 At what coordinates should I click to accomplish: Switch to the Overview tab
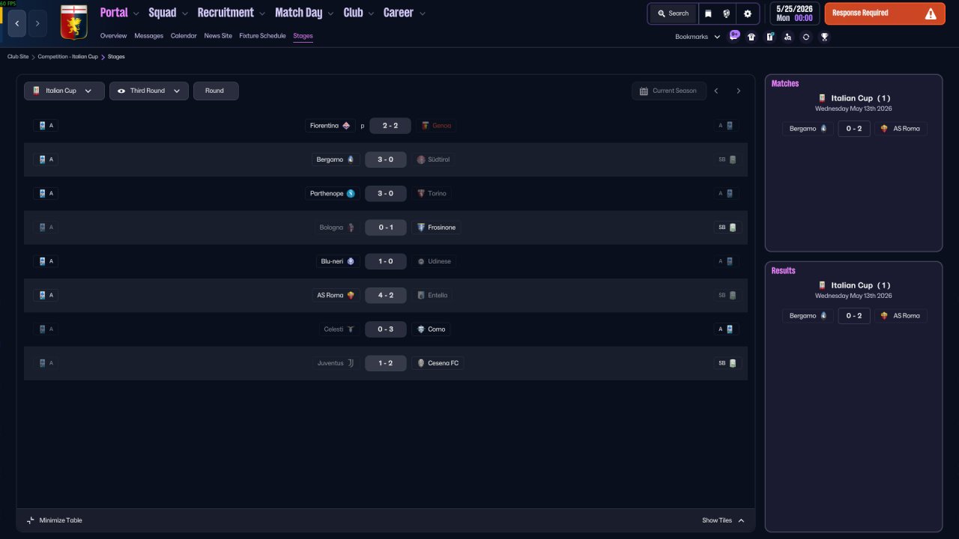113,36
